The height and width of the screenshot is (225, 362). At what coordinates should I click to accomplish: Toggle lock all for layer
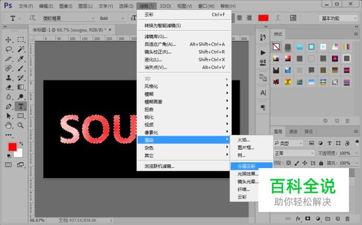pyautogui.click(x=321, y=163)
